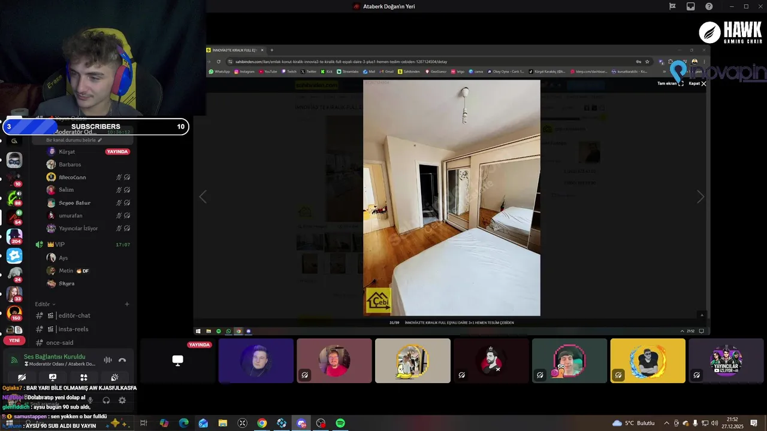Open Discord user settings gear
The width and height of the screenshot is (767, 431).
[122, 400]
